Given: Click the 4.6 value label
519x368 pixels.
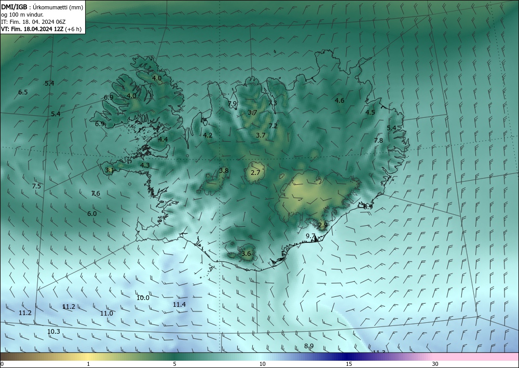Looking at the screenshot, I should click(339, 101).
